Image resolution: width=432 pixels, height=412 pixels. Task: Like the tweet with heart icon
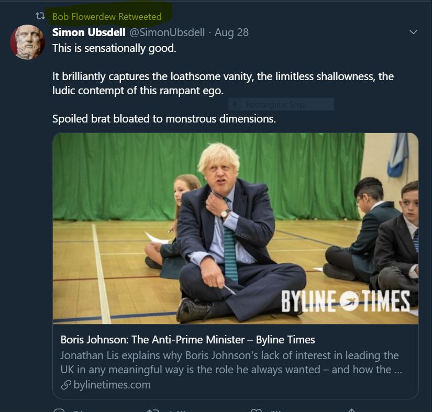pos(256,410)
